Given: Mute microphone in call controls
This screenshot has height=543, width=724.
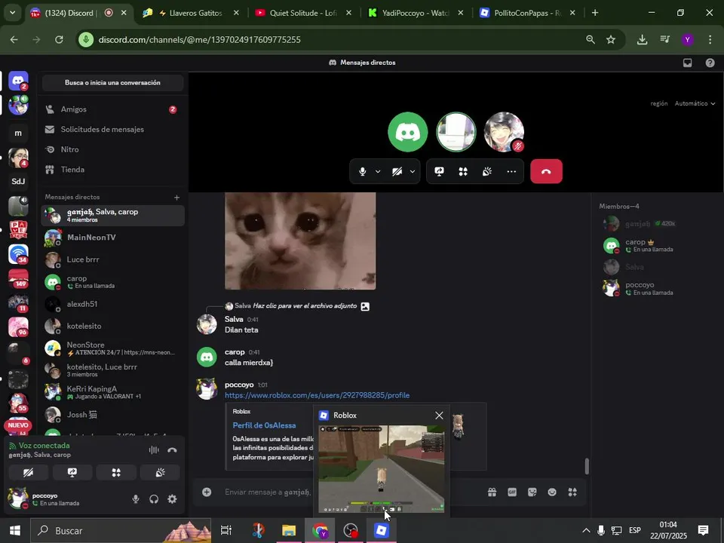Looking at the screenshot, I should 363,171.
